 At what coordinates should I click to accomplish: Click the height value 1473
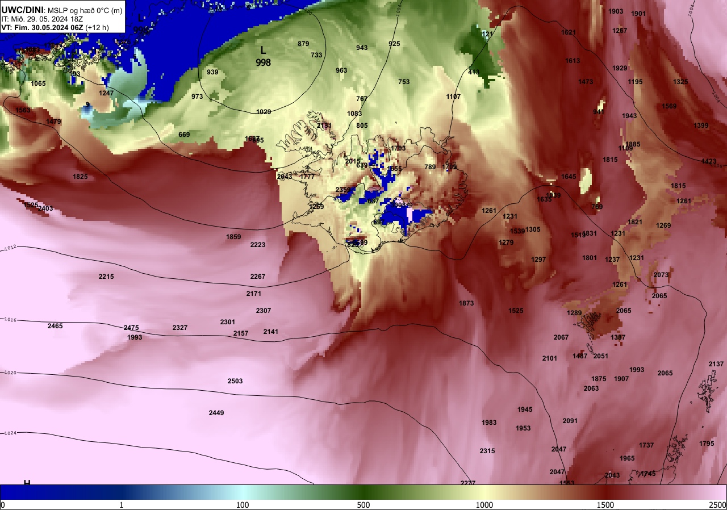coord(586,82)
